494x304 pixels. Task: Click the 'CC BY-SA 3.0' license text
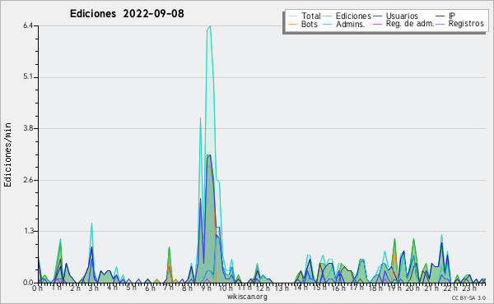click(x=468, y=297)
